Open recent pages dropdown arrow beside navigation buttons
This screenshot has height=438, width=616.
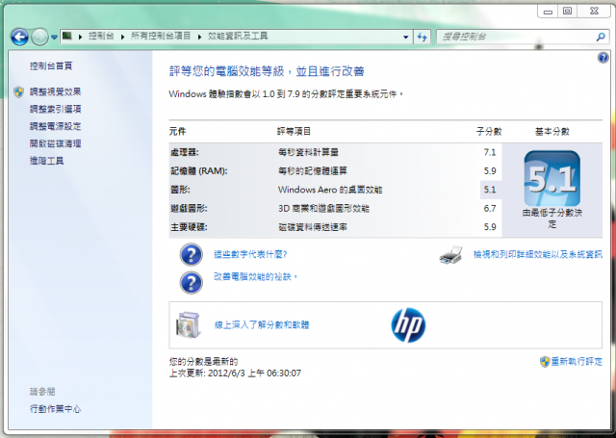coord(54,38)
